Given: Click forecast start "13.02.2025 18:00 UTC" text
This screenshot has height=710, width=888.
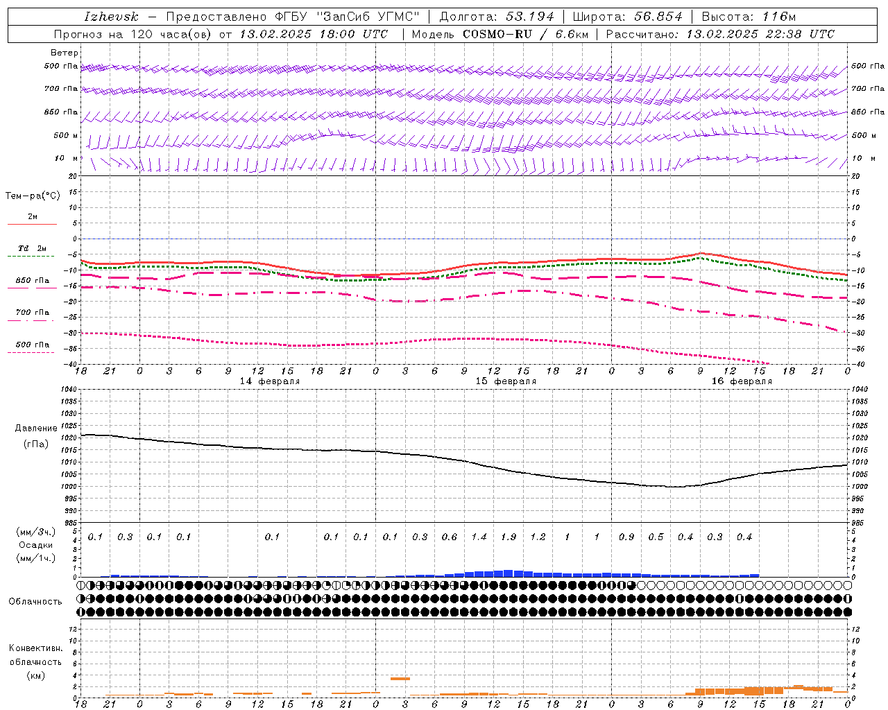Looking at the screenshot, I should pyautogui.click(x=314, y=34).
